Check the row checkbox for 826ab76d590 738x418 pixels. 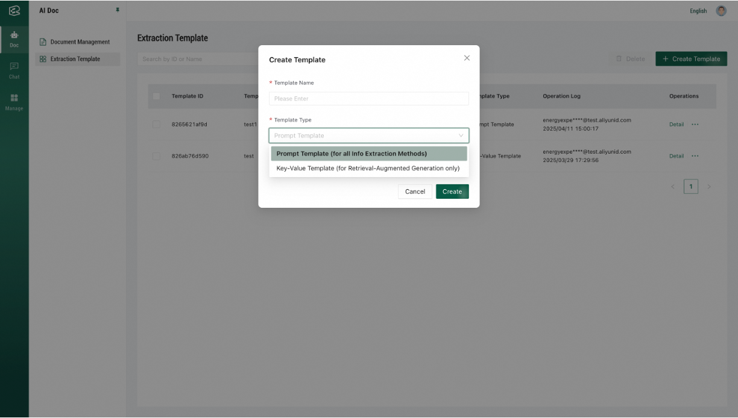pos(157,156)
